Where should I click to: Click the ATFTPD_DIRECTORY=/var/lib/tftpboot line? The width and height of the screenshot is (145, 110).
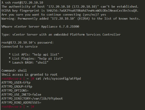(32, 99)
